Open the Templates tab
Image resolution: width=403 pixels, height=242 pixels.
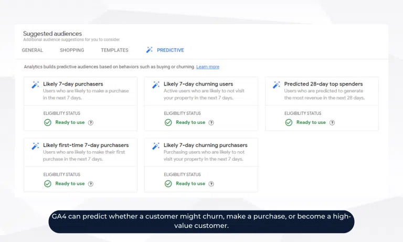click(x=114, y=50)
